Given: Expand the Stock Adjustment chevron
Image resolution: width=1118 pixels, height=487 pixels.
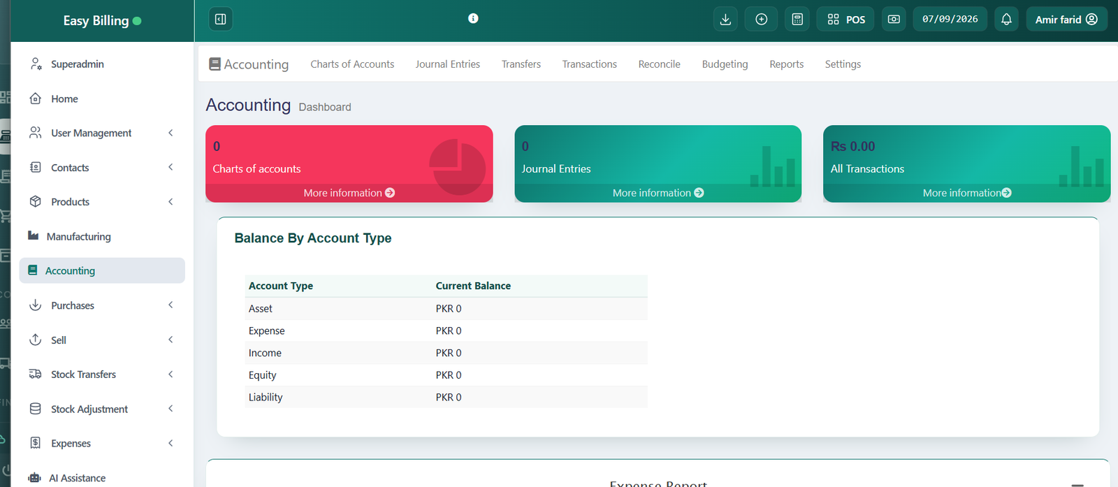Looking at the screenshot, I should (x=170, y=409).
